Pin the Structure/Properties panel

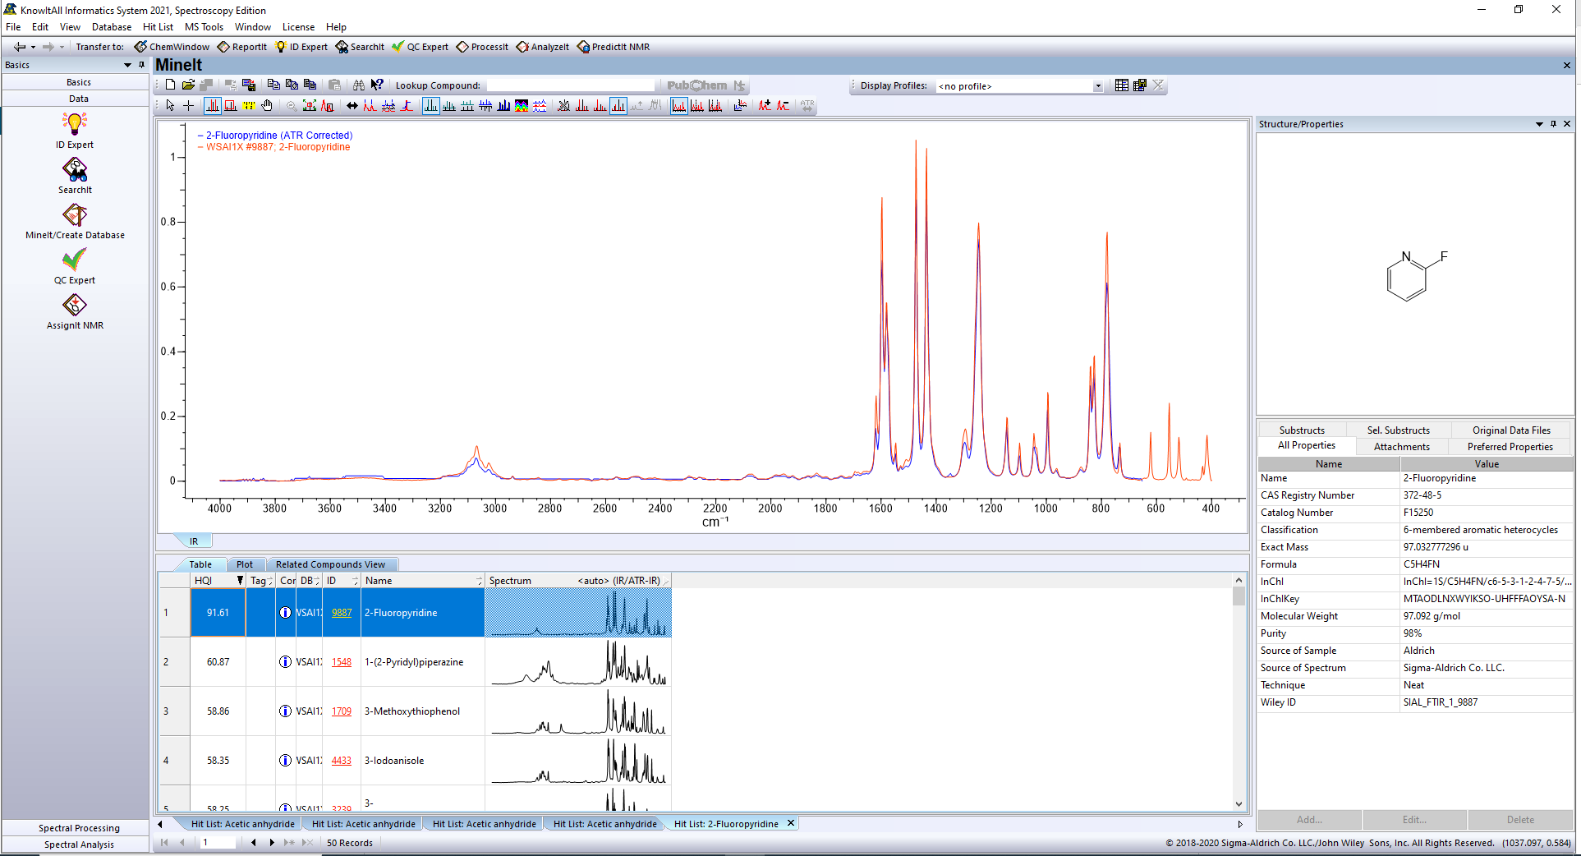[1553, 124]
